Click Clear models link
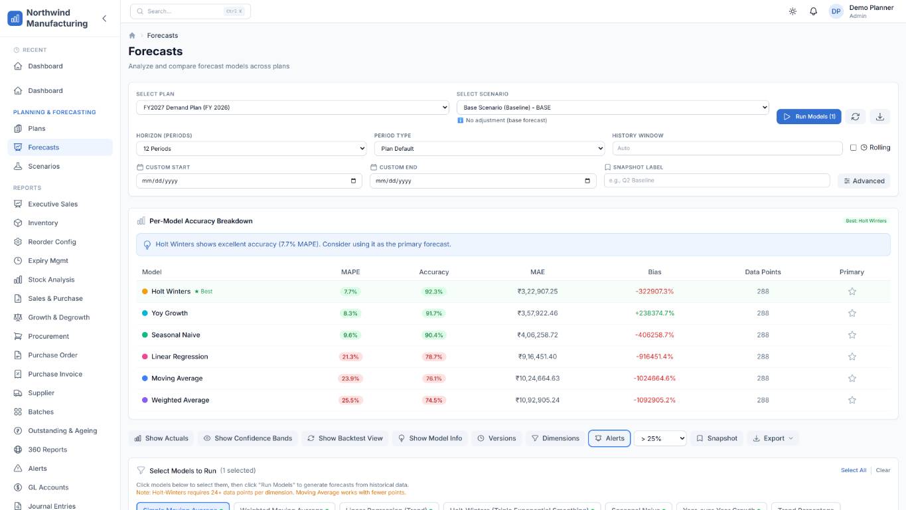Screen dimensions: 906x510 [883, 470]
